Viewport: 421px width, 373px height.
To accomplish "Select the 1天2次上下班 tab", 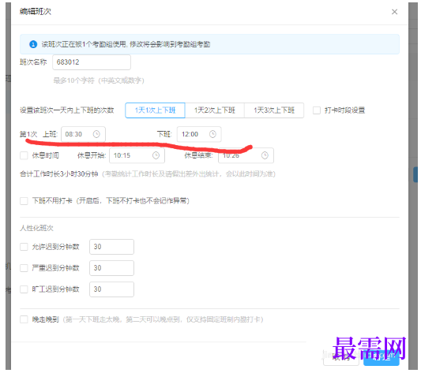I will pos(215,110).
